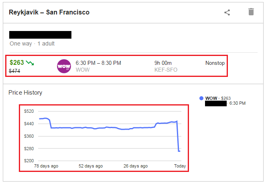The image size is (266, 184).
Task: Click the 'One way · 1 adult' text
Action: tap(32, 43)
